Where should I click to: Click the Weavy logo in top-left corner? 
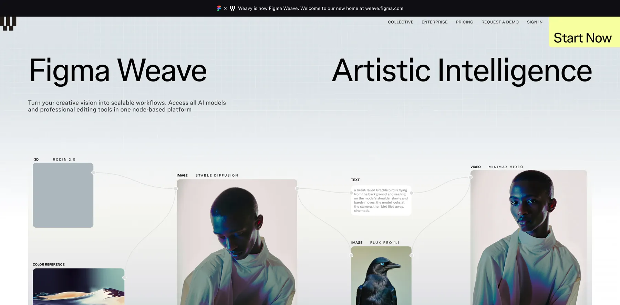[x=8, y=23]
